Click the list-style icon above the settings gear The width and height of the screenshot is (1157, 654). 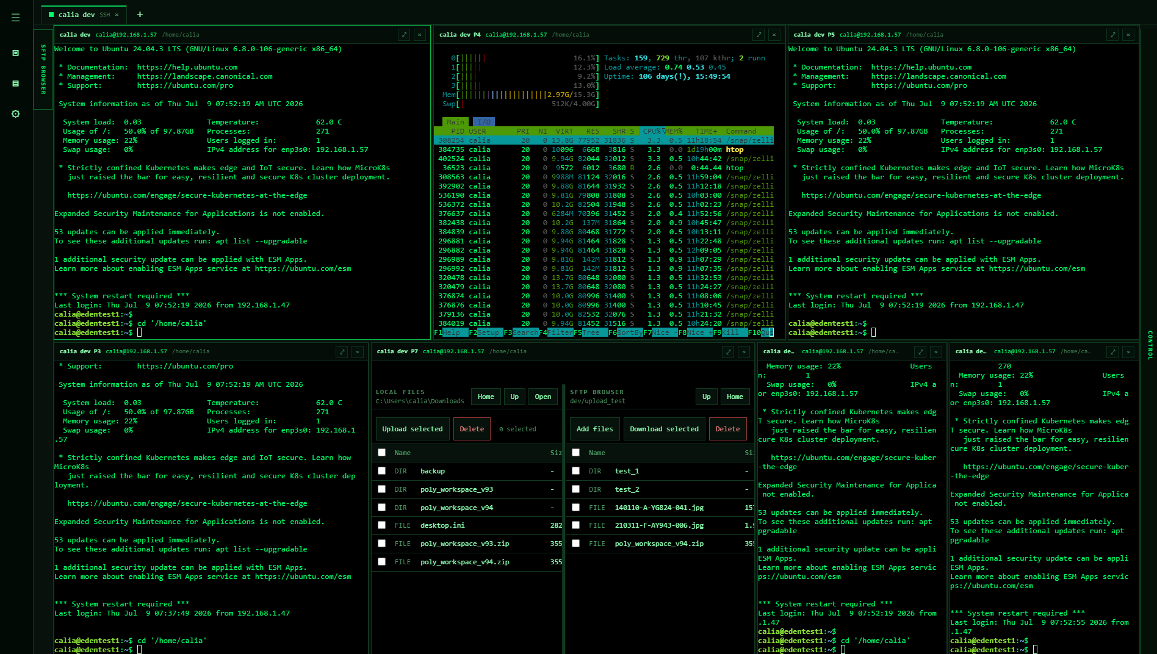[16, 84]
